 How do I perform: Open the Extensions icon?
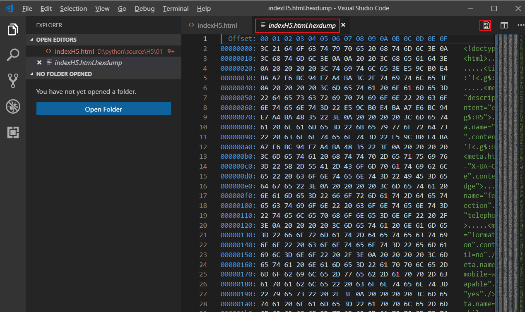point(12,132)
